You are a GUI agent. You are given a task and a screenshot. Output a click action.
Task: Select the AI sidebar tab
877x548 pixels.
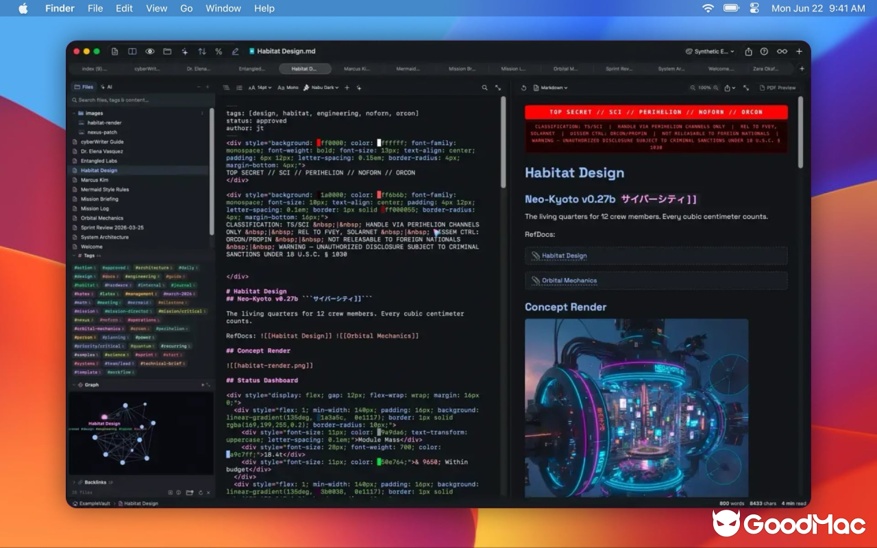click(106, 87)
